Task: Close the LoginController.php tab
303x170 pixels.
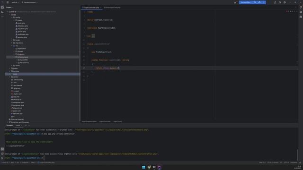Action: 101,8
